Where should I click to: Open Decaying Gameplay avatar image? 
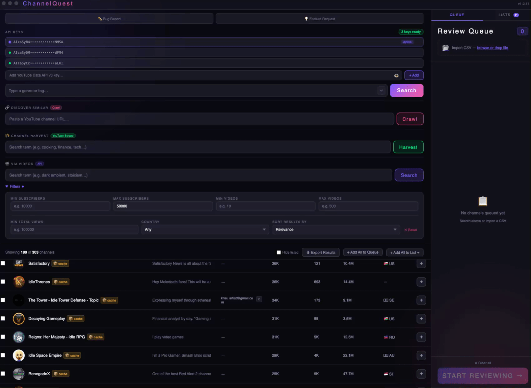point(19,319)
